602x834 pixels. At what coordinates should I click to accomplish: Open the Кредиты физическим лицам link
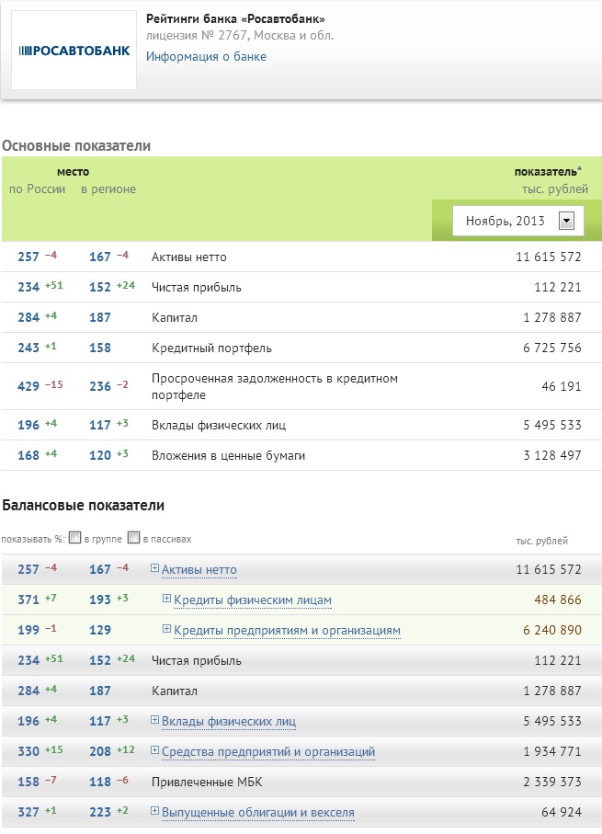[x=253, y=600]
